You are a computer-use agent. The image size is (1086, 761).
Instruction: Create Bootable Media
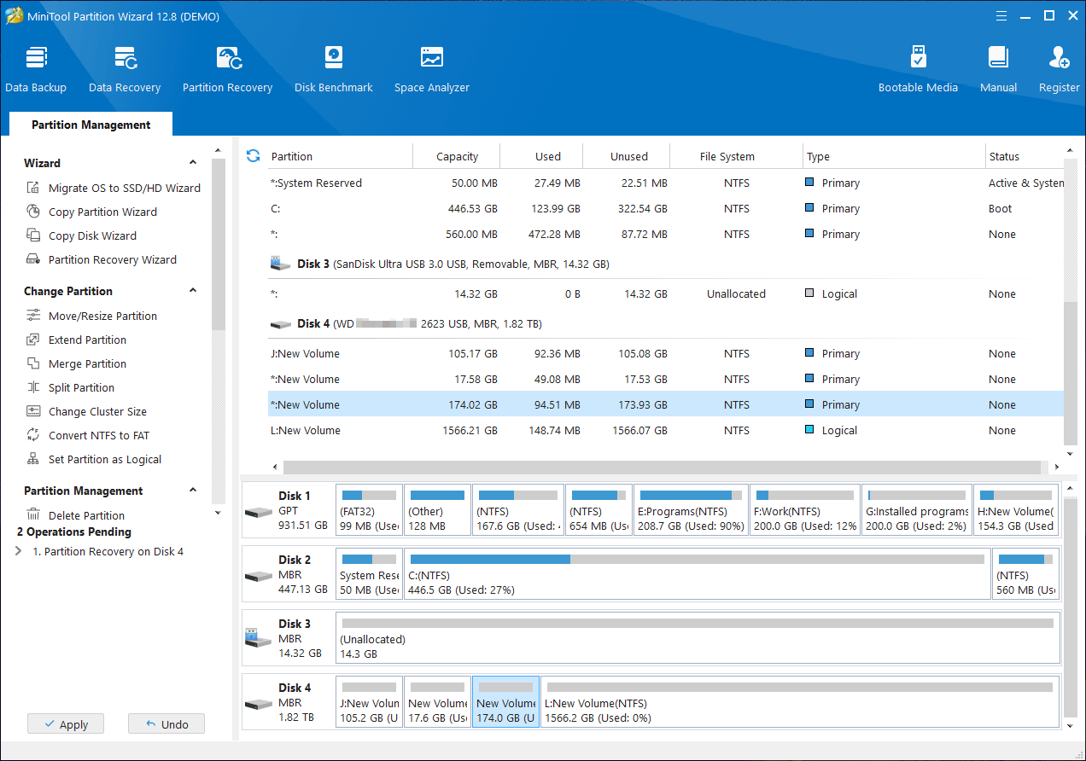tap(918, 70)
